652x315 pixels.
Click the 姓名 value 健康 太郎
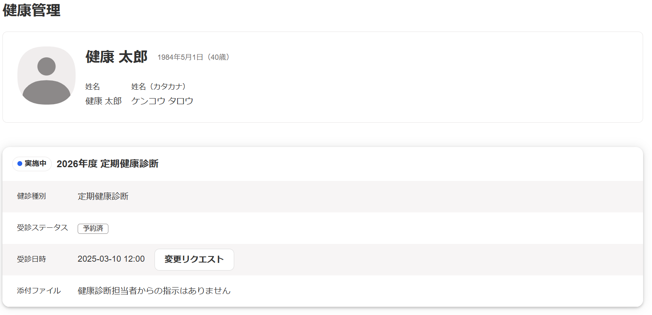click(x=104, y=101)
